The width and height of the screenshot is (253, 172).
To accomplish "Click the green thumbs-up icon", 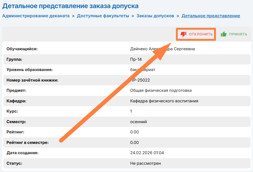I will coord(224,34).
